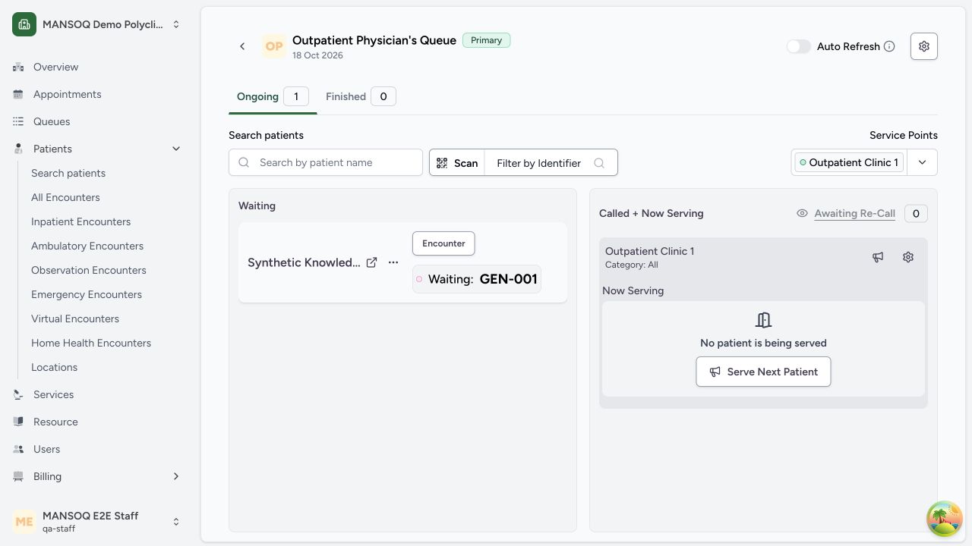Viewport: 972px width, 546px height.
Task: Click the Serve Next Patient button
Action: pos(763,372)
